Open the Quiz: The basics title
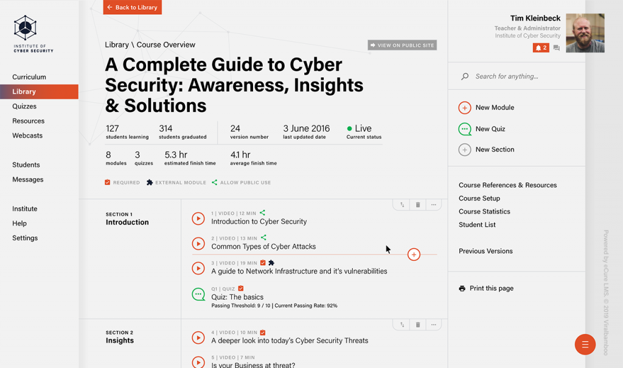 [x=237, y=297]
